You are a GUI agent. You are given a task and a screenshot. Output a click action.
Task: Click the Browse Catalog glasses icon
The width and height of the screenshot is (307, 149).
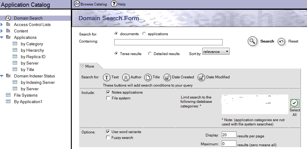tap(77, 4)
